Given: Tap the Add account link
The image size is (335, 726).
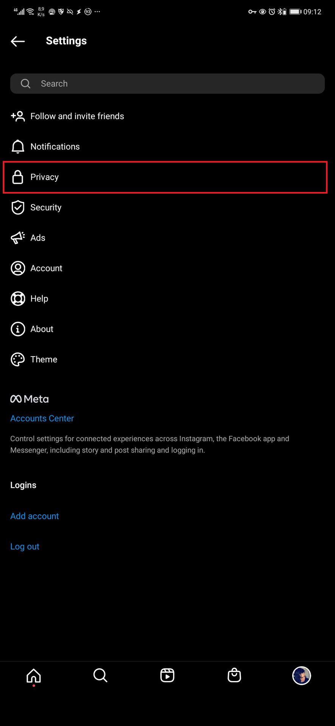Looking at the screenshot, I should [x=34, y=516].
